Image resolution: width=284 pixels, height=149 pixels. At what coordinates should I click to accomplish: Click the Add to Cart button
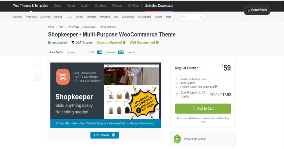(203, 108)
